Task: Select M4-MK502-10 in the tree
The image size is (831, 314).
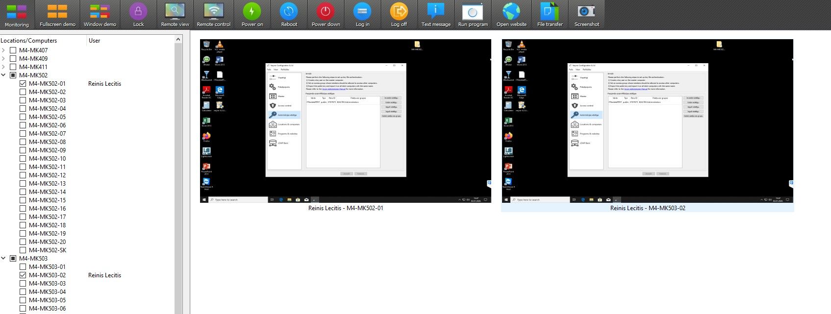Action: pyautogui.click(x=47, y=158)
